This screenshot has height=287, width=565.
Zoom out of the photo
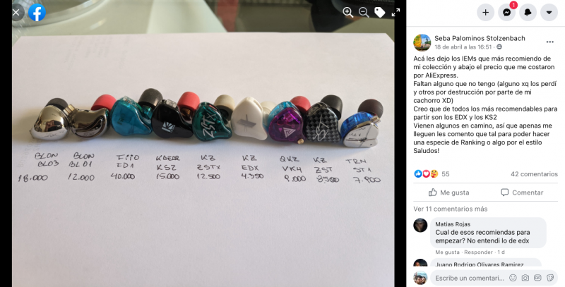[364, 12]
